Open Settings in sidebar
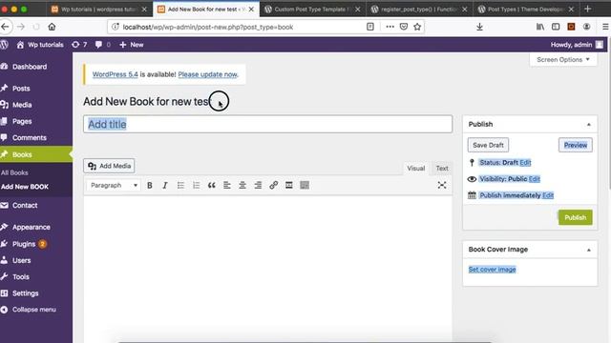The width and height of the screenshot is (611, 343). 26,293
